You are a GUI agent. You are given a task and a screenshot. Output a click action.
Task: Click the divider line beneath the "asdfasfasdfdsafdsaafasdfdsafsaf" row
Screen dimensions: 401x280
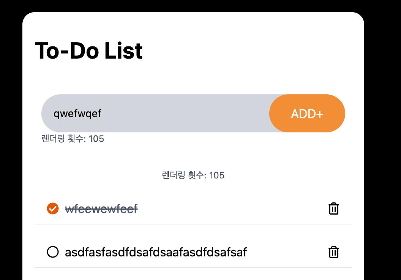click(193, 267)
